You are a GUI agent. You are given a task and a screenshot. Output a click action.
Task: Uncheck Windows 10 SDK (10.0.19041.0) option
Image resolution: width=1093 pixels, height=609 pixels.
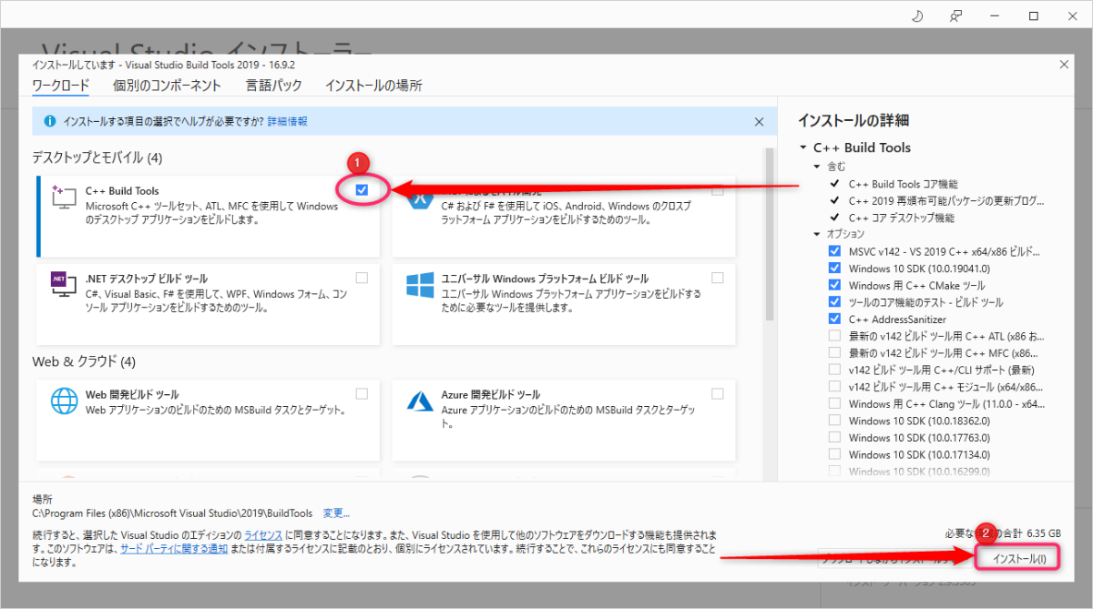pos(834,269)
